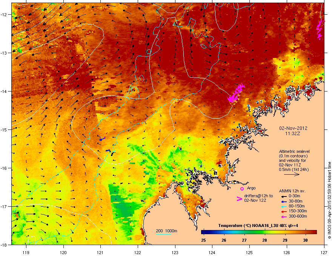
Task: Click the longitude axis label '127'
Action: click(324, 252)
